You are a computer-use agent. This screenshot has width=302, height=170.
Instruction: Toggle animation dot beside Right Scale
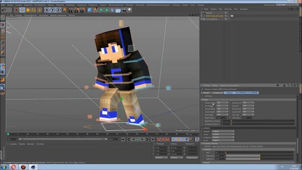[x=203, y=118]
